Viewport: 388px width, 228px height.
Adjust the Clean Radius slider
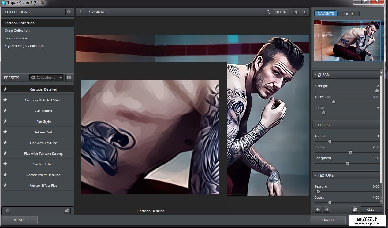[x=324, y=113]
